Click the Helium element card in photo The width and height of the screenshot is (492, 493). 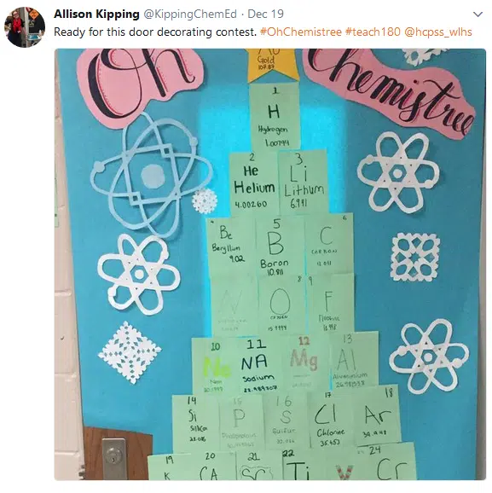pyautogui.click(x=254, y=183)
